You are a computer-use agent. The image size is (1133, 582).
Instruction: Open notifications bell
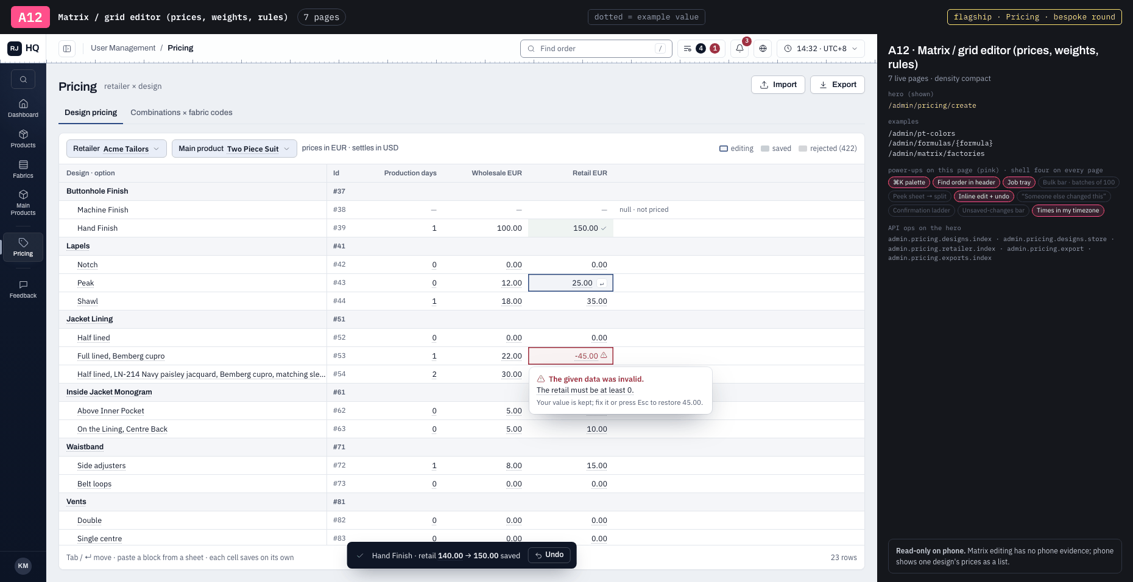point(739,48)
